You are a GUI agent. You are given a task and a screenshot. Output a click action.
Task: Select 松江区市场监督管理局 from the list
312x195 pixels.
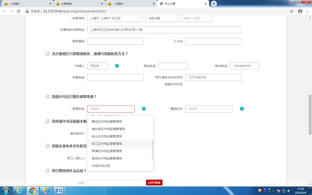click(x=107, y=143)
